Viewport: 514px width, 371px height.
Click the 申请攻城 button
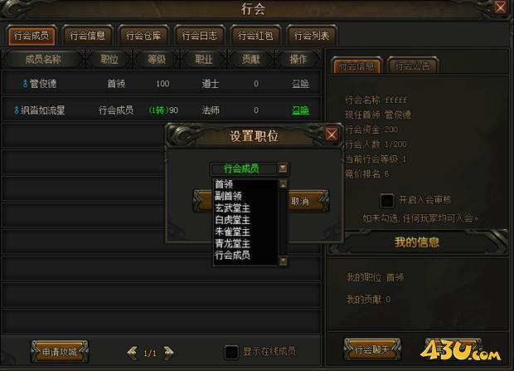[60, 352]
